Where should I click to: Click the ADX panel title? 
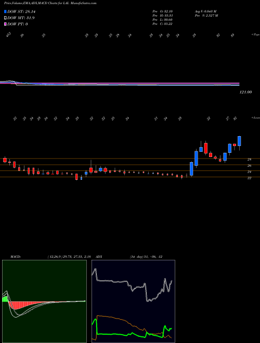(x=99, y=257)
